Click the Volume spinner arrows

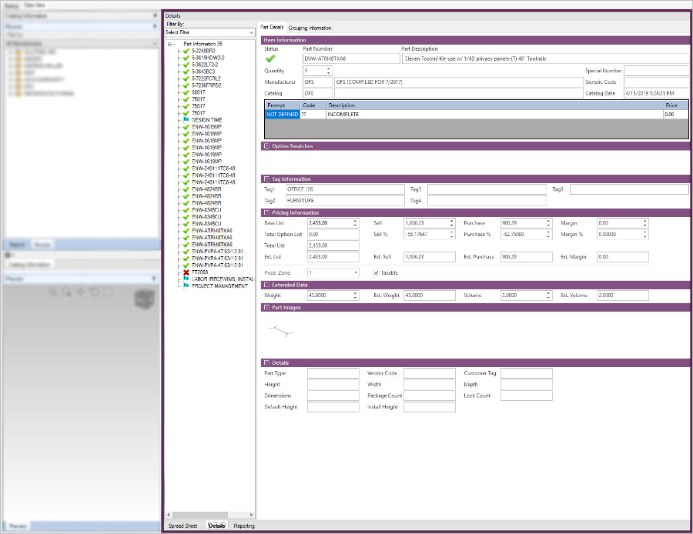(x=548, y=295)
